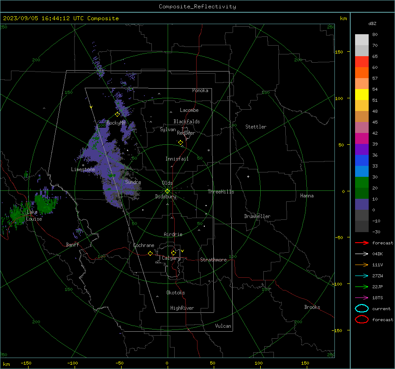The width and height of the screenshot is (395, 369).
Task: Click the yellow 54–51 dBZ color swatch
Action: [x=362, y=95]
